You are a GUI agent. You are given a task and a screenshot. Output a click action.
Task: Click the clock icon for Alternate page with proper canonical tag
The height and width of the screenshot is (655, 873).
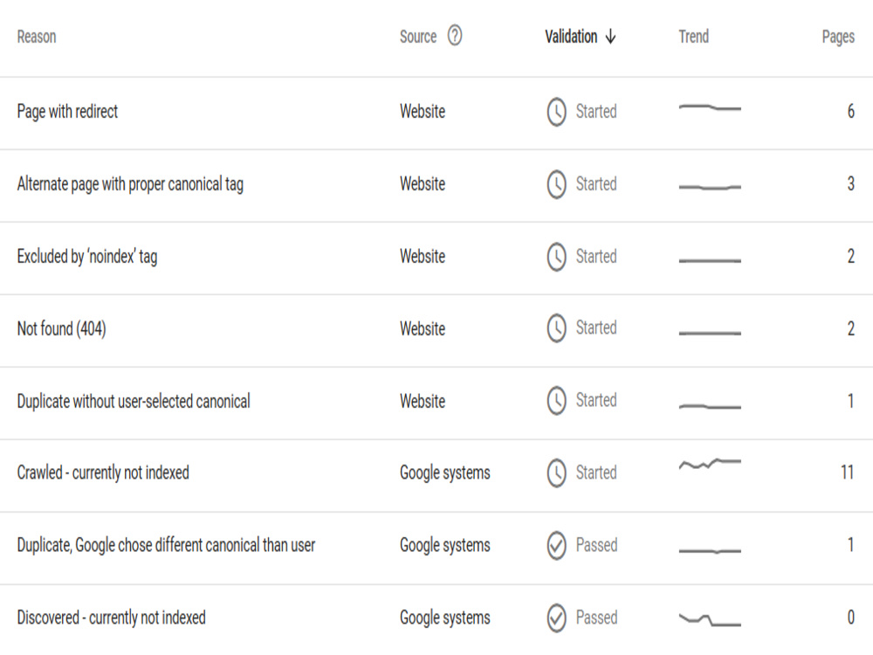click(x=556, y=183)
